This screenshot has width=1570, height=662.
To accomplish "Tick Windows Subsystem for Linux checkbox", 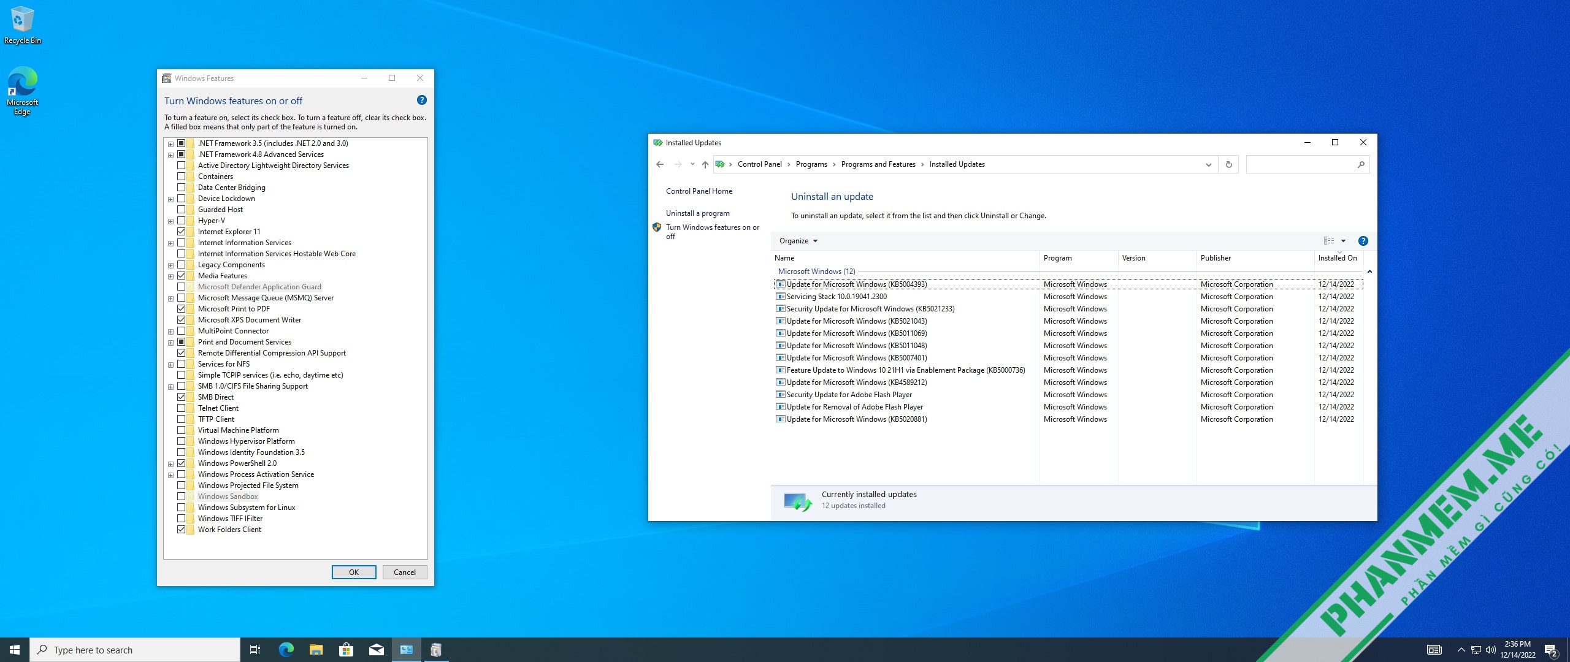I will tap(182, 508).
